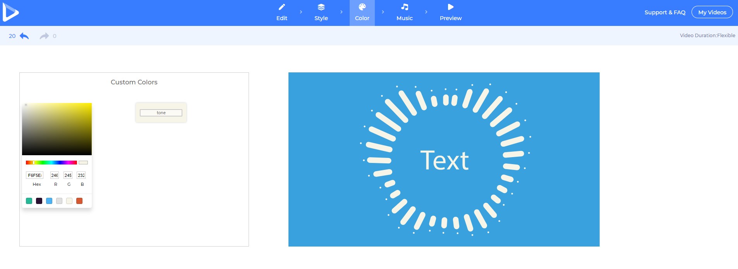Switch to the Music step

(x=404, y=12)
